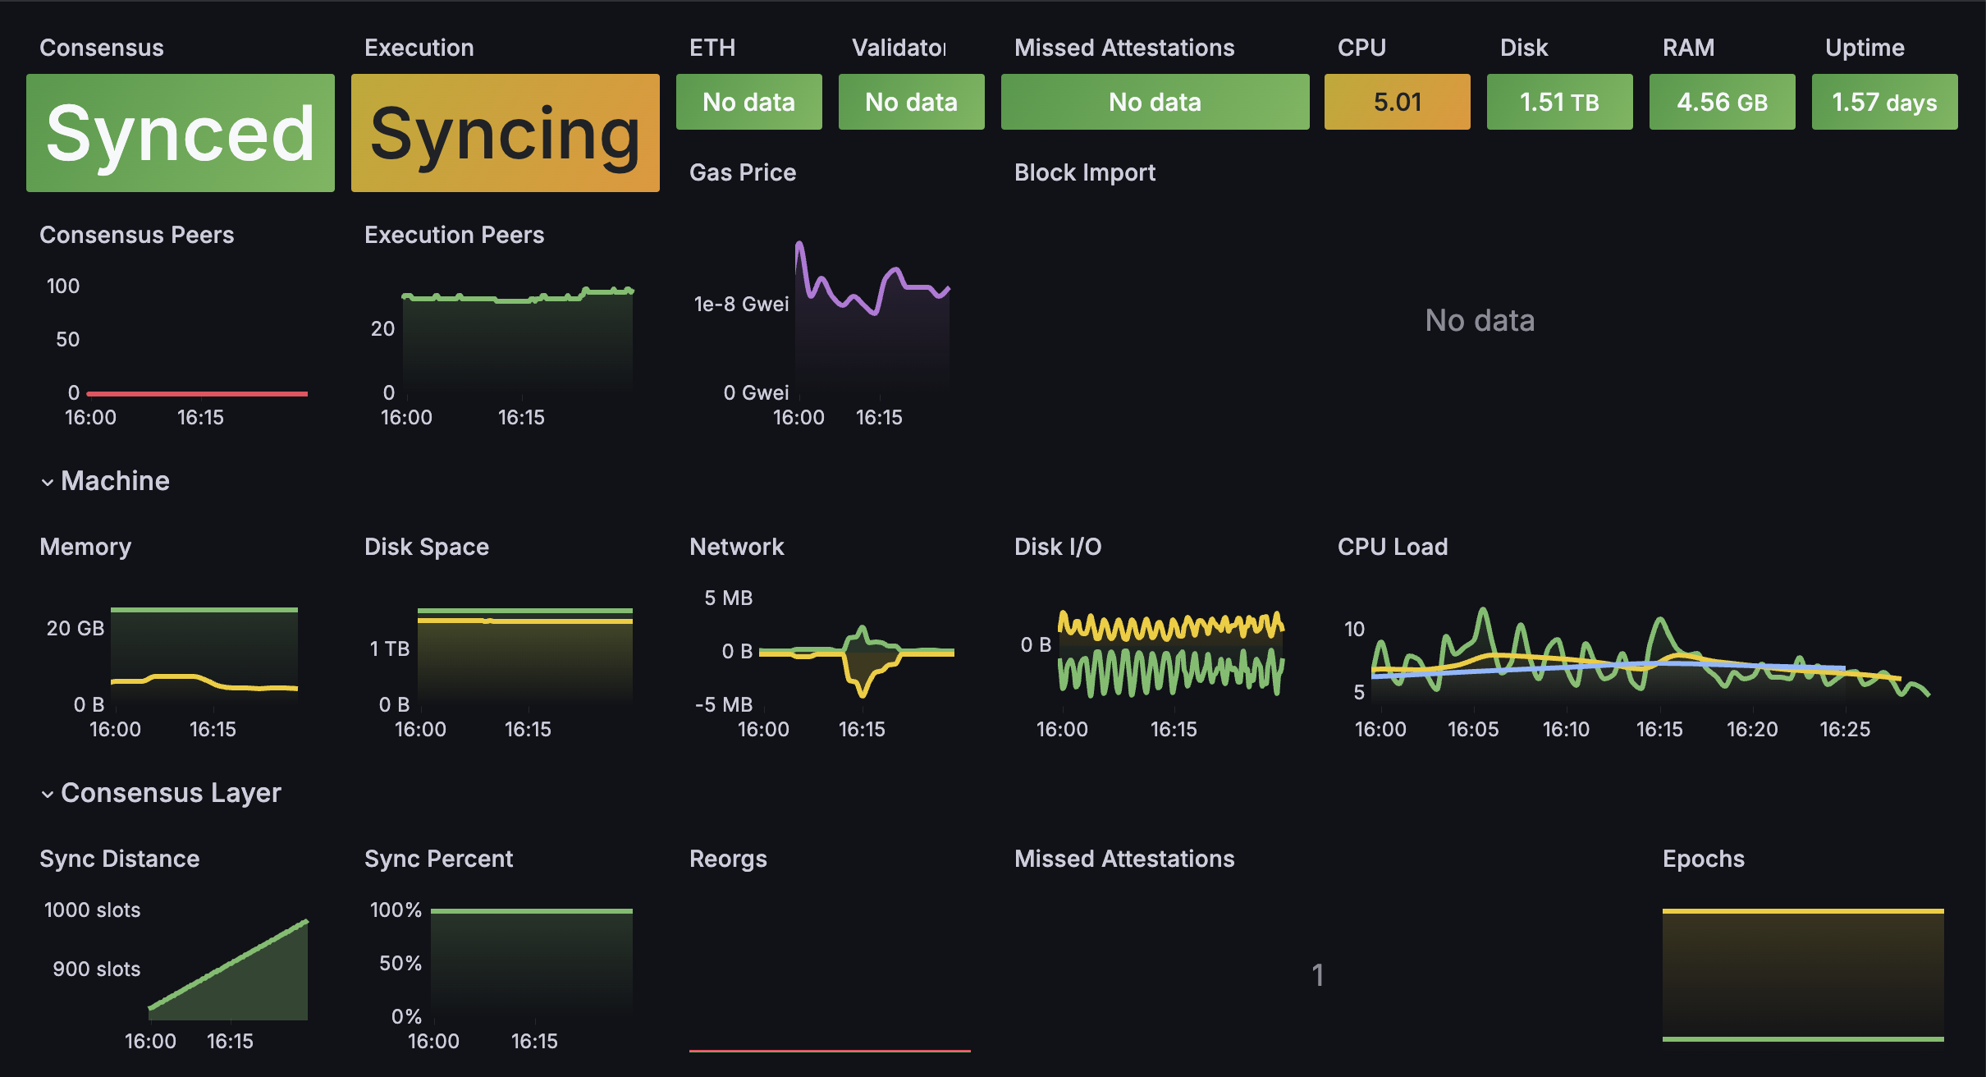Click the Syncing execution status panel
Viewport: 1986px width, 1077px height.
506,133
